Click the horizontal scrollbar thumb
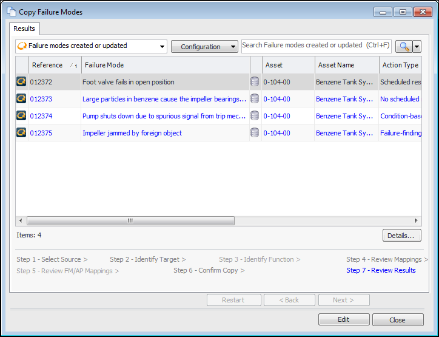The width and height of the screenshot is (439, 337). click(130, 221)
